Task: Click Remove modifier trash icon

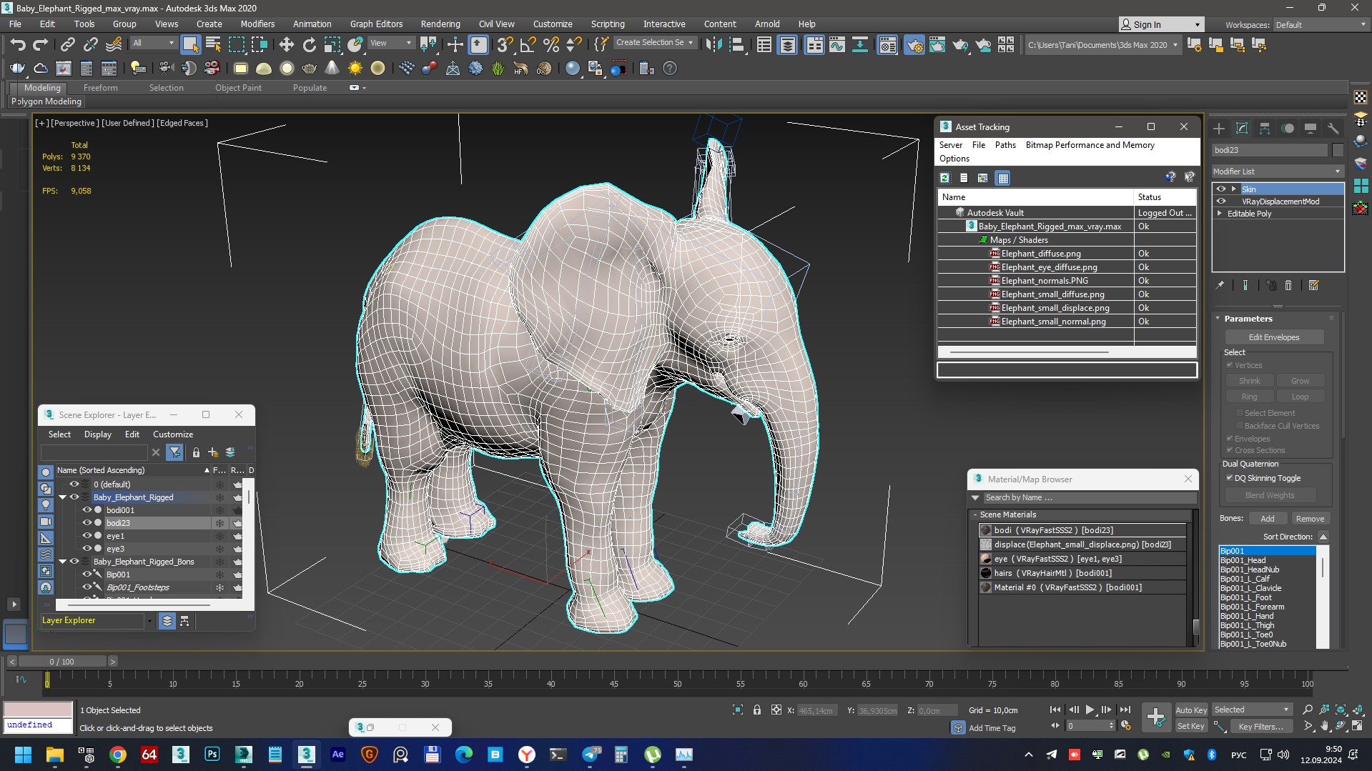Action: tap(1288, 285)
